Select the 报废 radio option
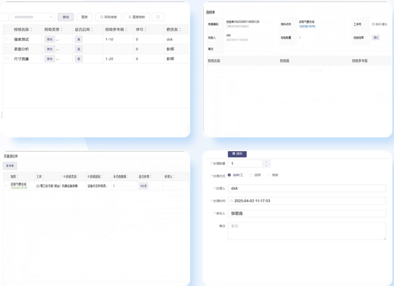394x286 pixels. pyautogui.click(x=269, y=175)
